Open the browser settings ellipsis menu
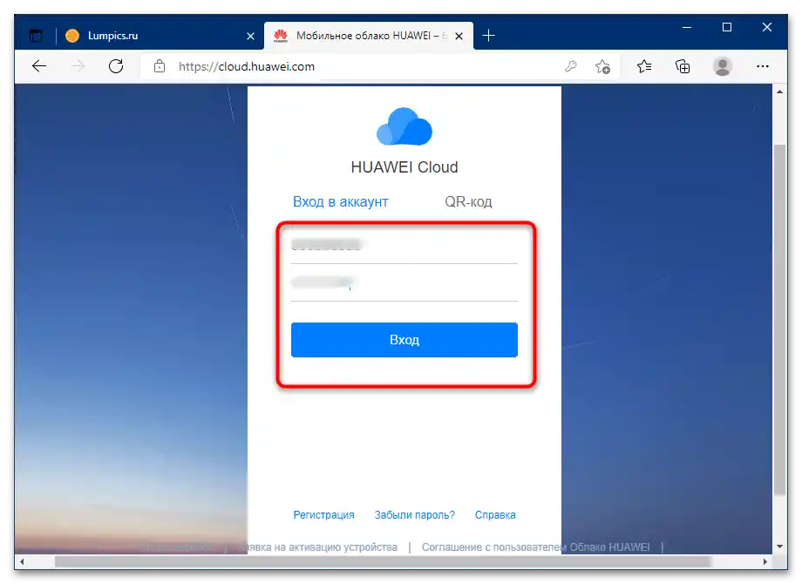 point(763,66)
